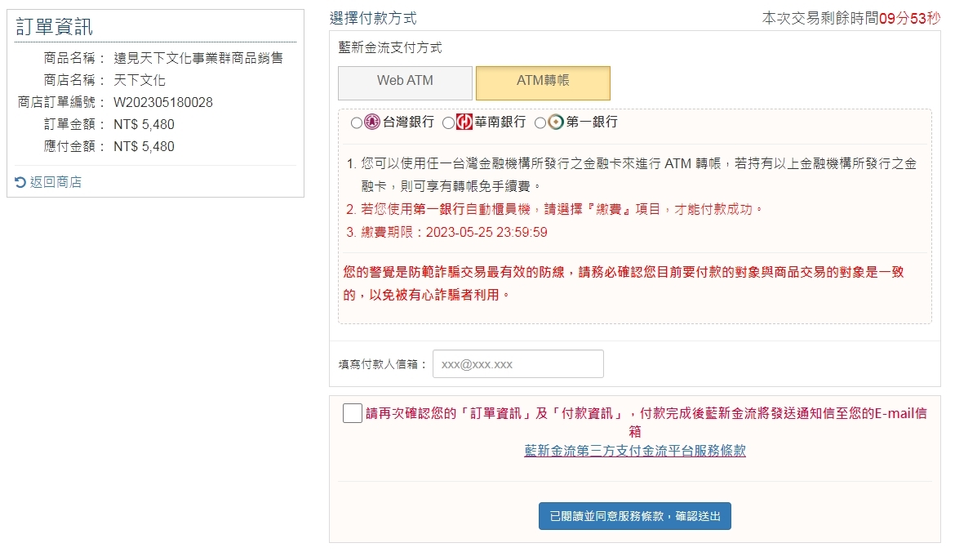Viewport: 955px width, 552px height.
Task: Click the 第一銀行 bank logo
Action: (556, 122)
